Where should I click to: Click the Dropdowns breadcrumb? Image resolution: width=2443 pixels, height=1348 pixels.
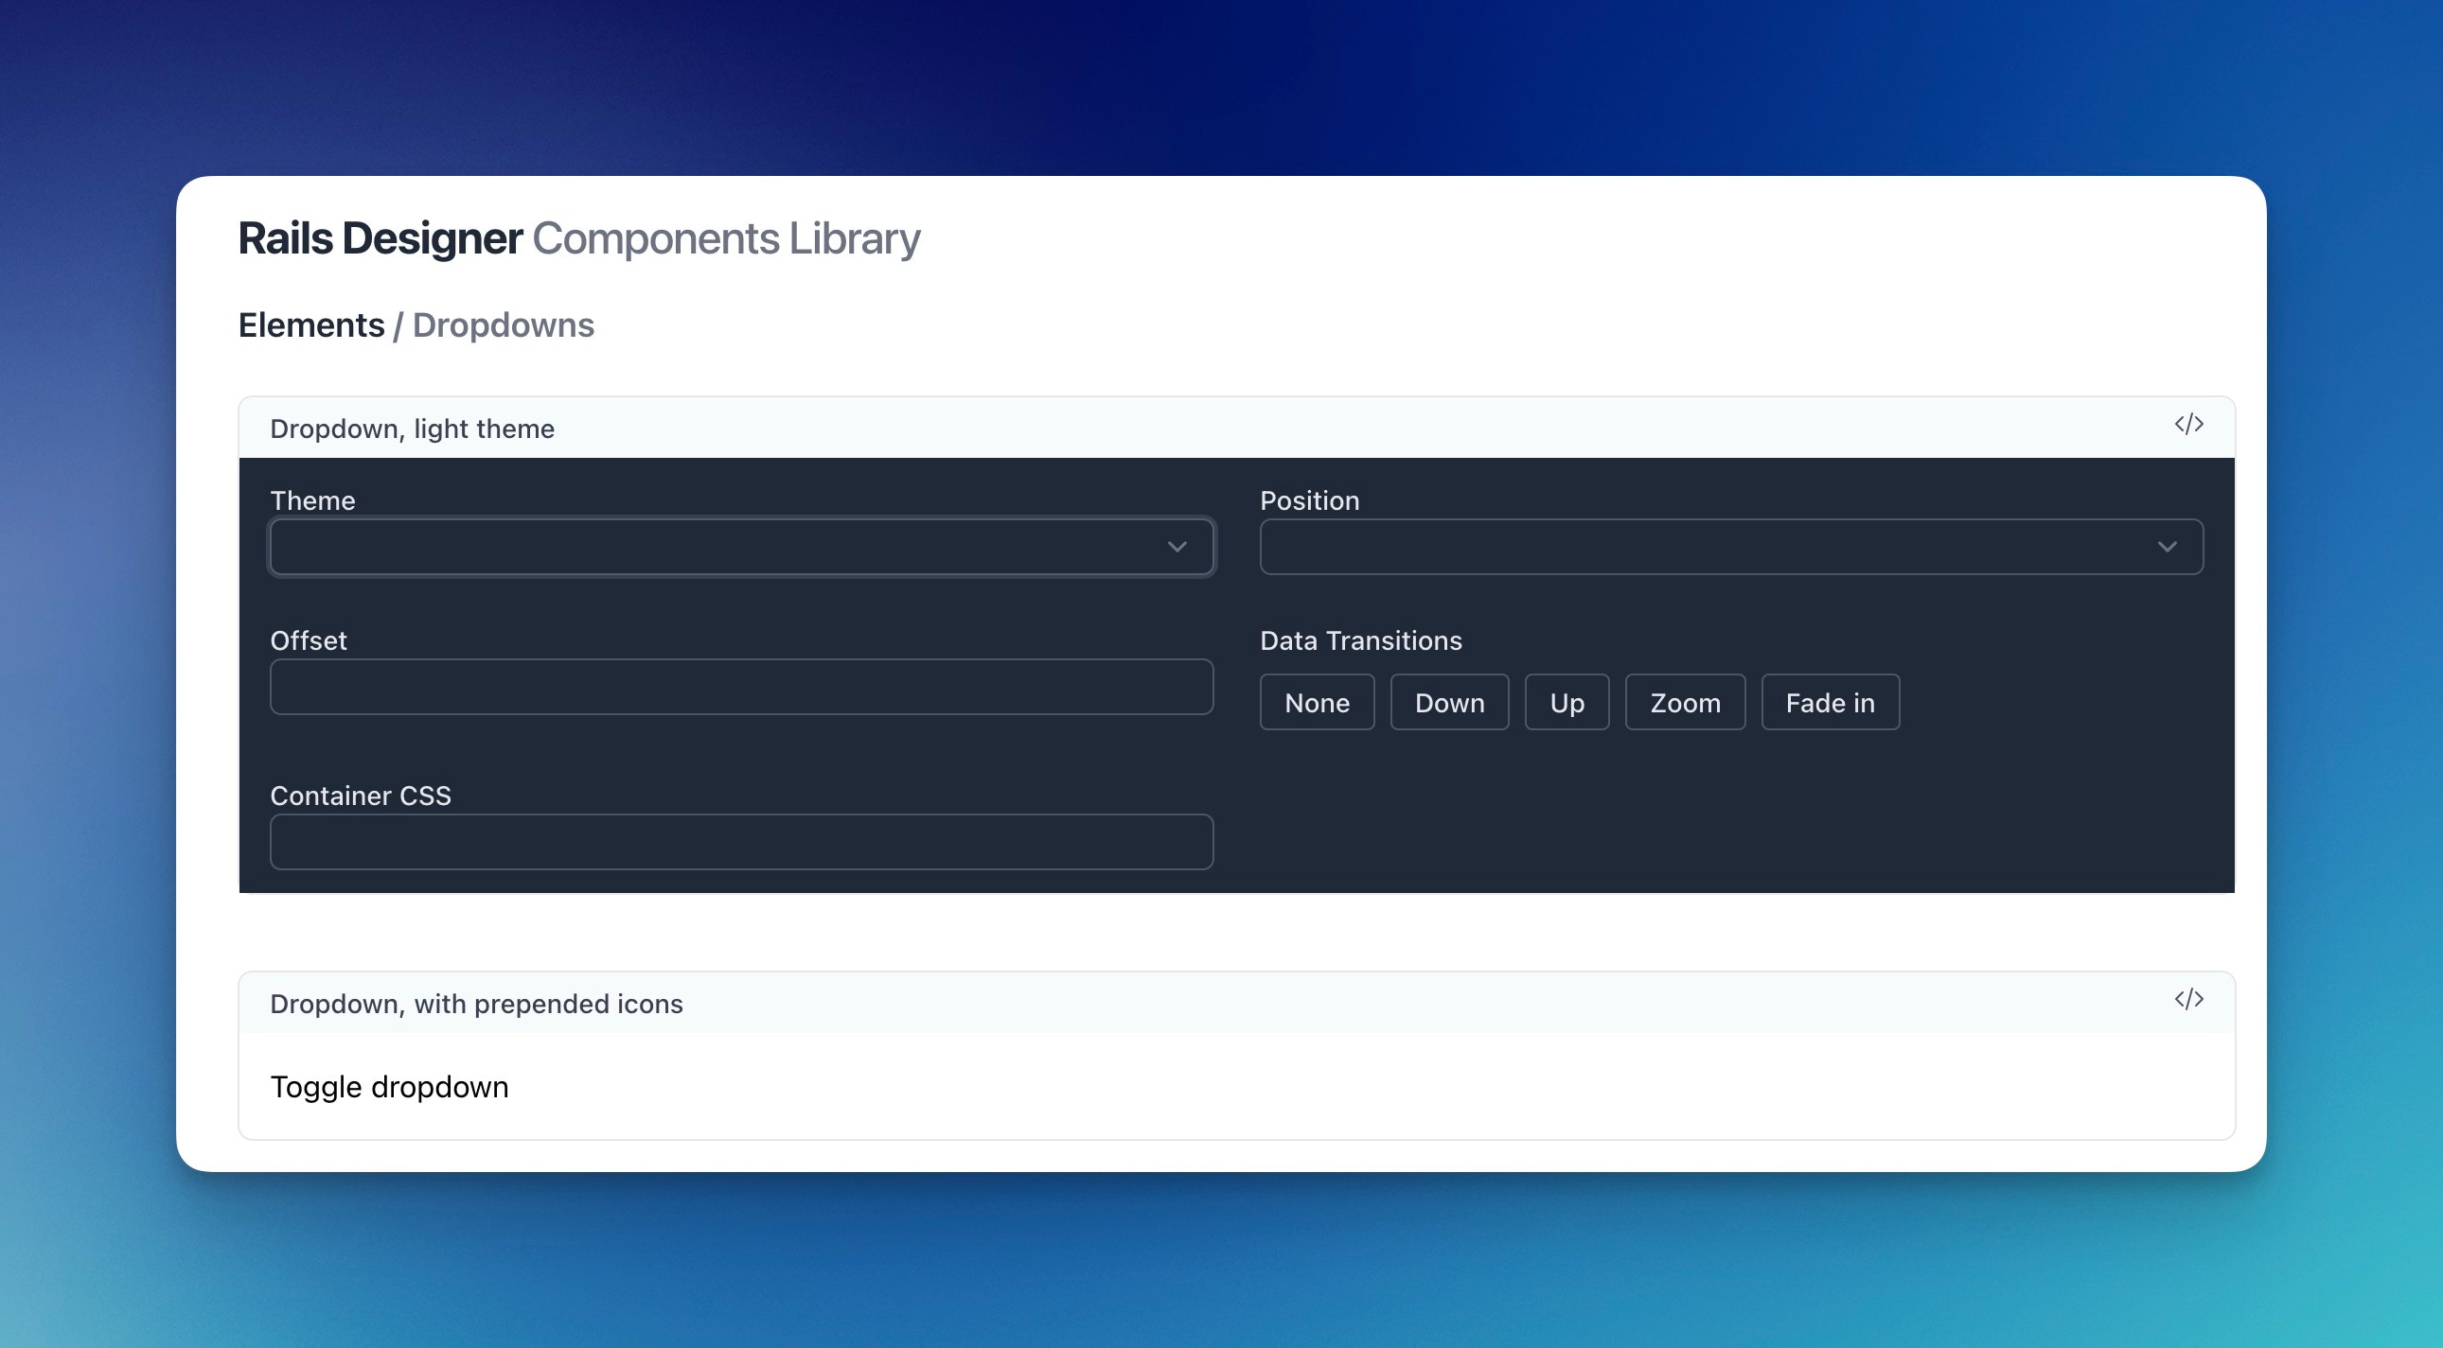click(503, 325)
